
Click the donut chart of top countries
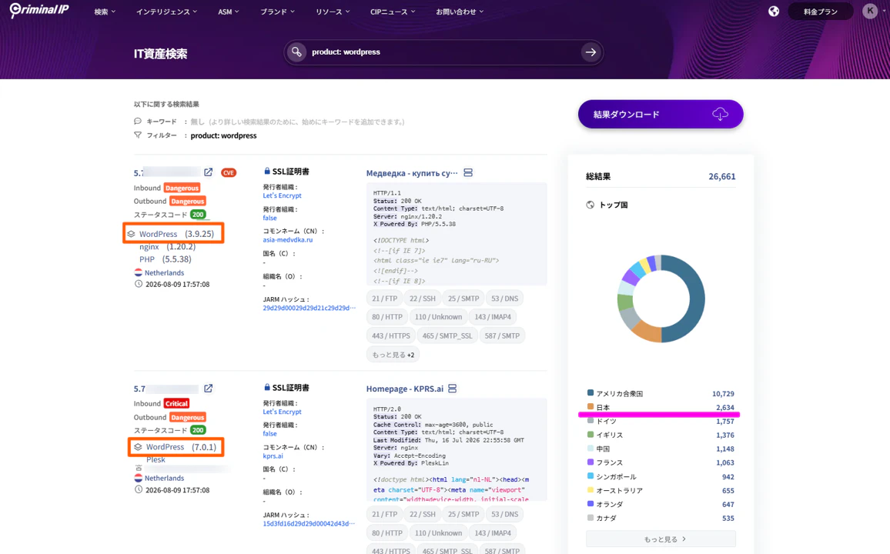tap(661, 299)
